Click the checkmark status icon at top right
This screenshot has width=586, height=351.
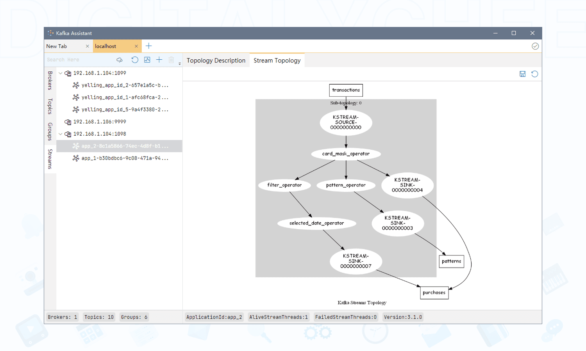point(535,46)
